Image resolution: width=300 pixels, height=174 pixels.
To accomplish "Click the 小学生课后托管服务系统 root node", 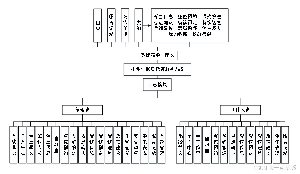I will pyautogui.click(x=157, y=69).
